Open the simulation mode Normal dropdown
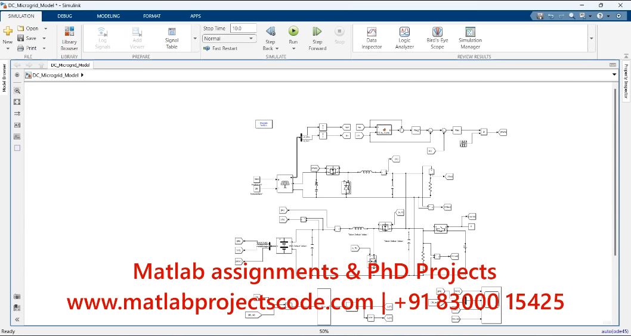This screenshot has height=336, width=631. (230, 39)
